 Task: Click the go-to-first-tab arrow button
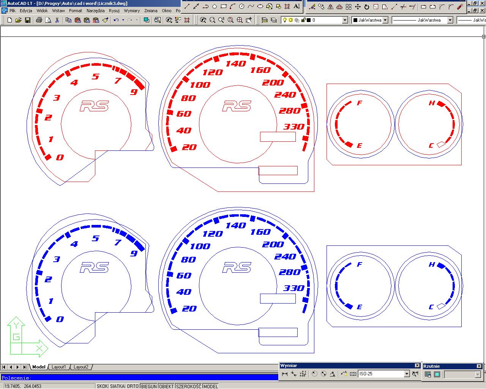pyautogui.click(x=4, y=367)
